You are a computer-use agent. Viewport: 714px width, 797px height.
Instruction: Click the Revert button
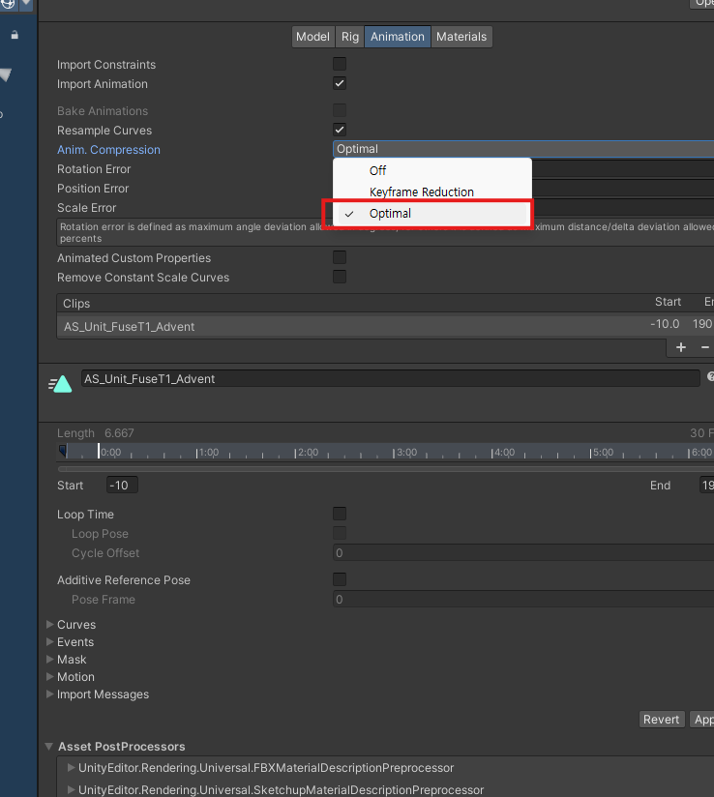(661, 720)
